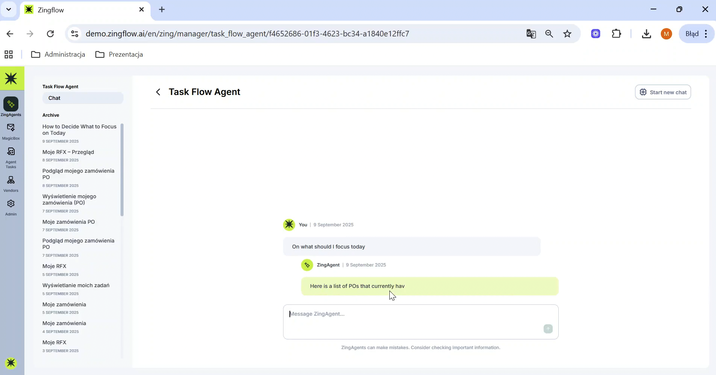Open Admin settings in sidebar
Screen dimensions: 716x375
[x=11, y=207]
